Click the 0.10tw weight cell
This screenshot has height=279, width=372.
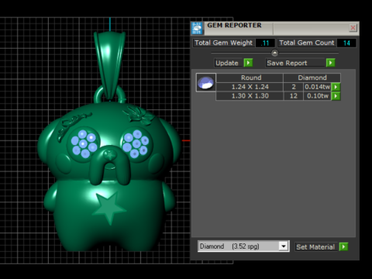pyautogui.click(x=318, y=96)
